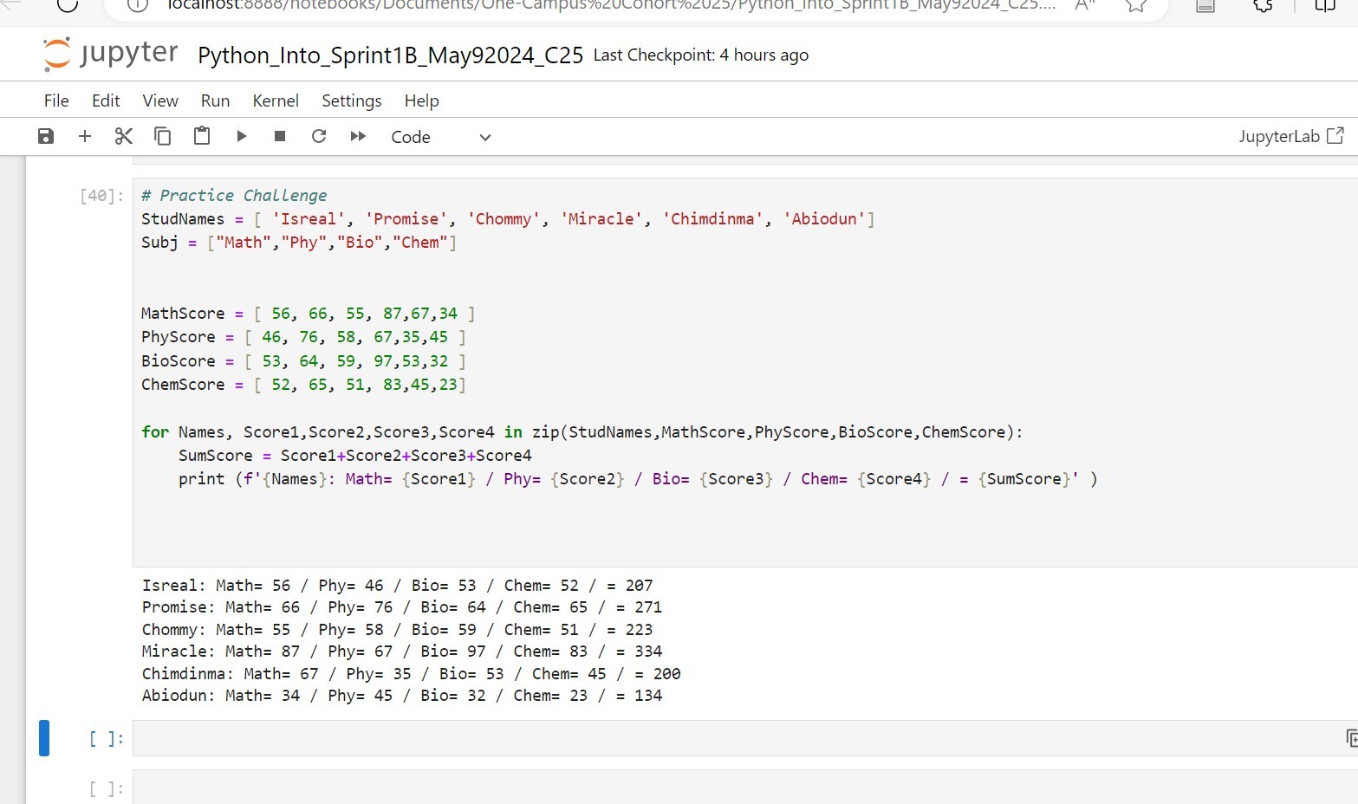
Task: Click on the for loop zip line
Action: point(582,432)
